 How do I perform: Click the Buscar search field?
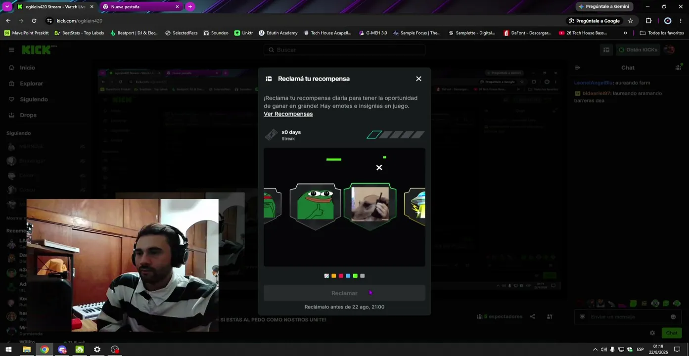tap(344, 50)
